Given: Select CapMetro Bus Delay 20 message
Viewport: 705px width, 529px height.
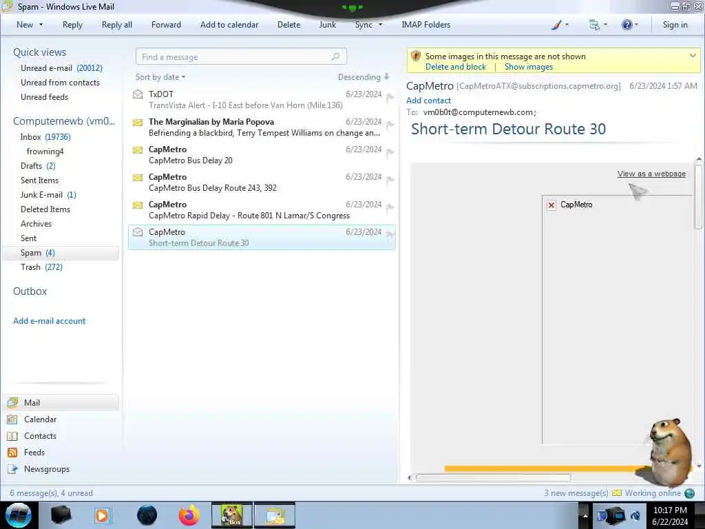Looking at the screenshot, I should pos(262,154).
